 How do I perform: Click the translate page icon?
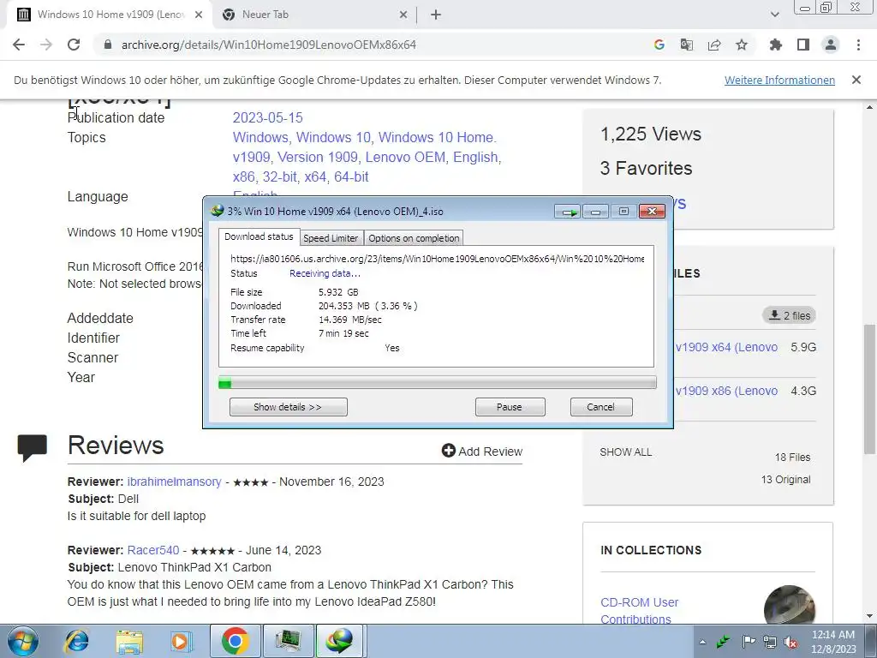pyautogui.click(x=686, y=45)
